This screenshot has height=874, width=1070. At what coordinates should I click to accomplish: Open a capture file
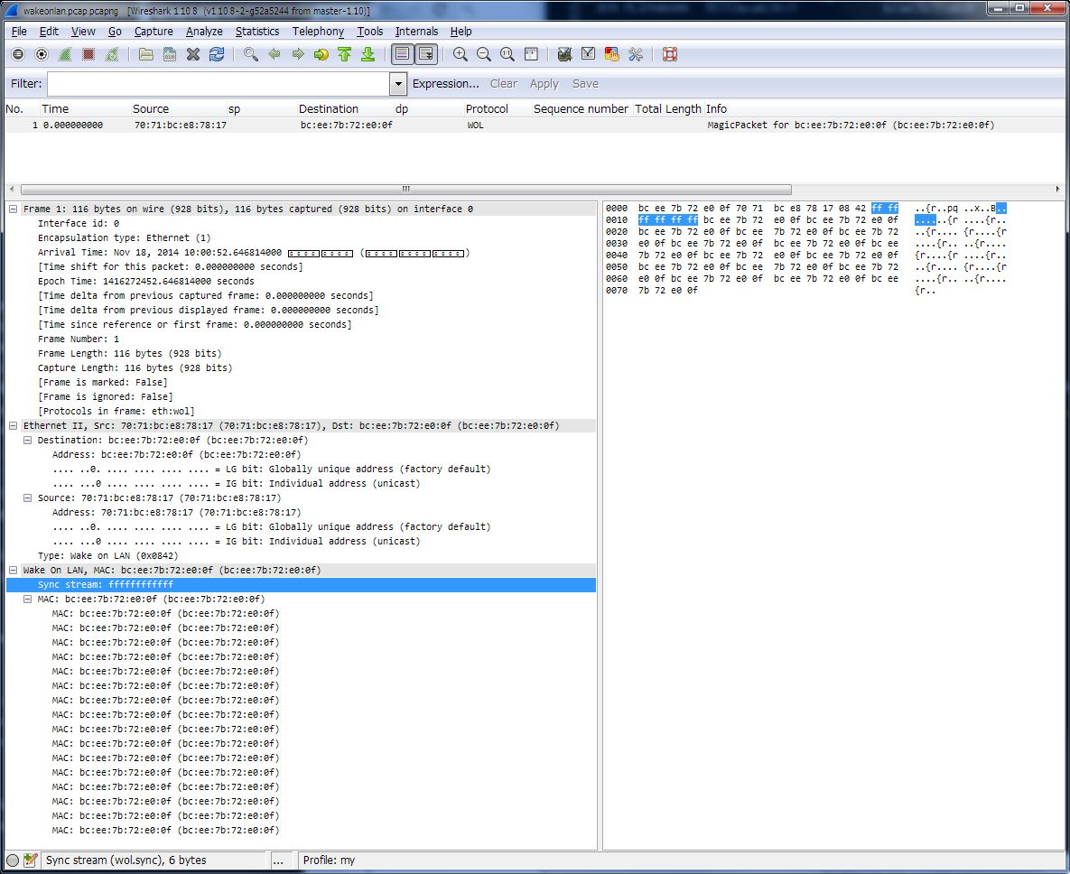(146, 54)
